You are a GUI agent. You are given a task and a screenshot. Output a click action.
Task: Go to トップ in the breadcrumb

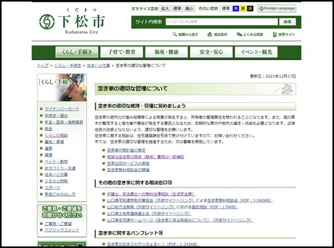pyautogui.click(x=43, y=66)
